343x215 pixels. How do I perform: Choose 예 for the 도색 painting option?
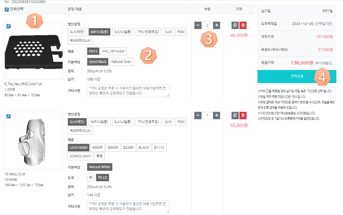pos(90,177)
